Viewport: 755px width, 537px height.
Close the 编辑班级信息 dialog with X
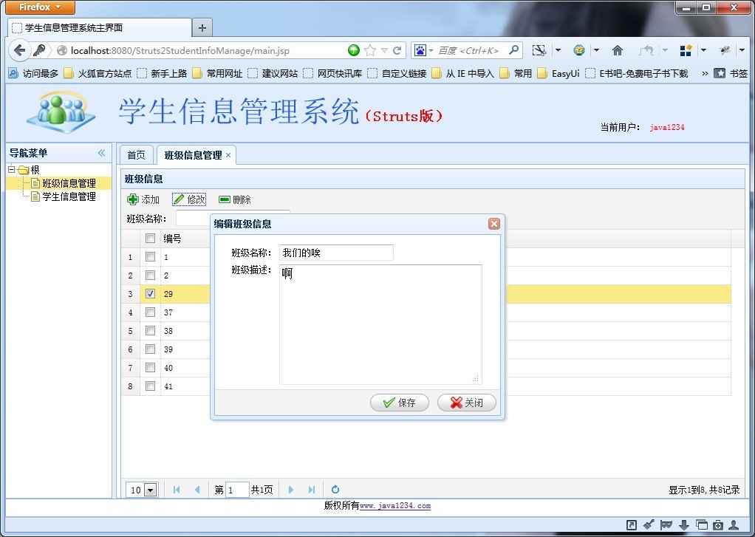pos(493,224)
